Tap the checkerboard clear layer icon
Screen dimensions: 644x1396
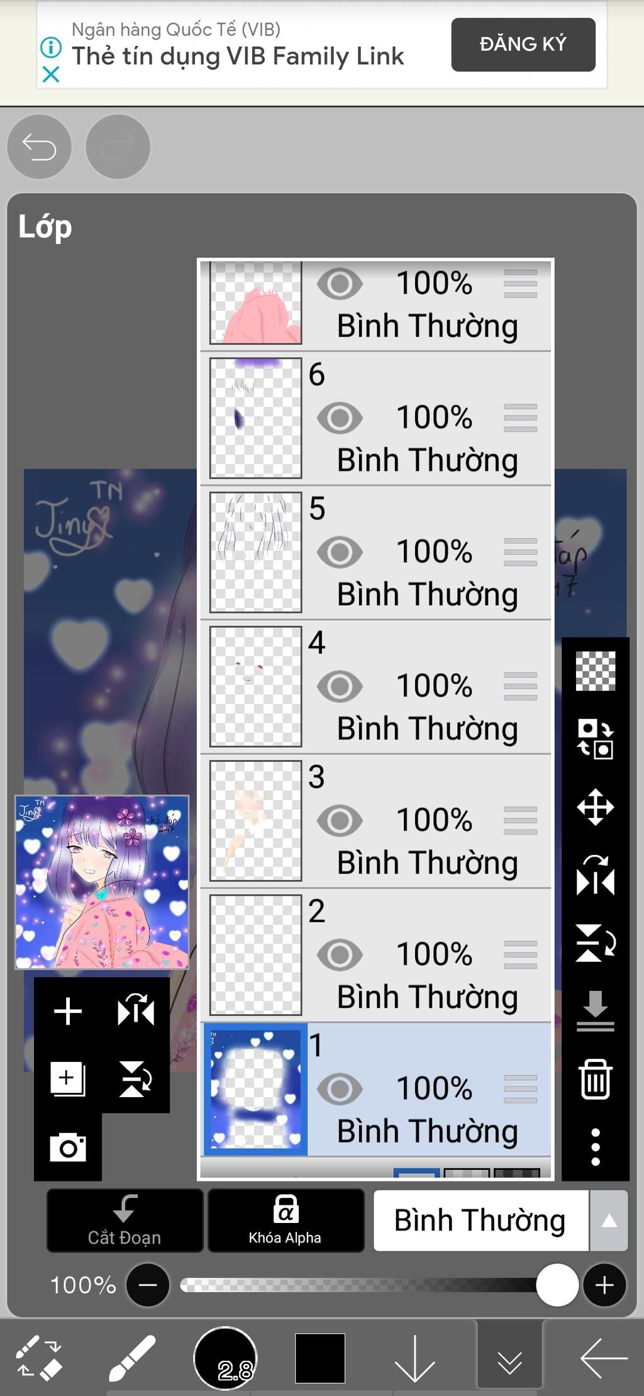[595, 671]
